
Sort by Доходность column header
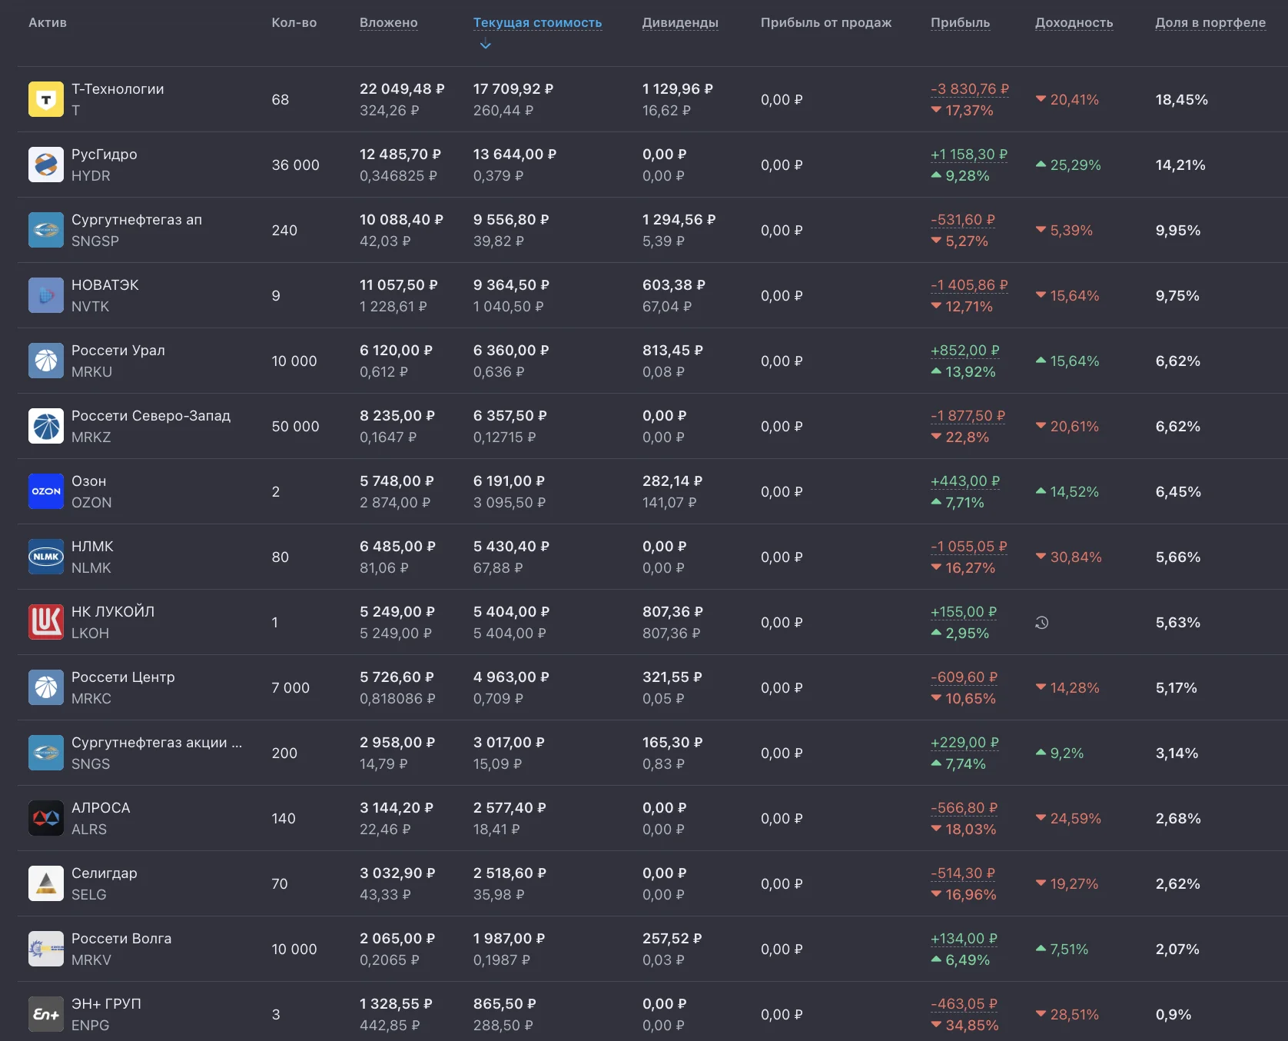tap(1074, 22)
